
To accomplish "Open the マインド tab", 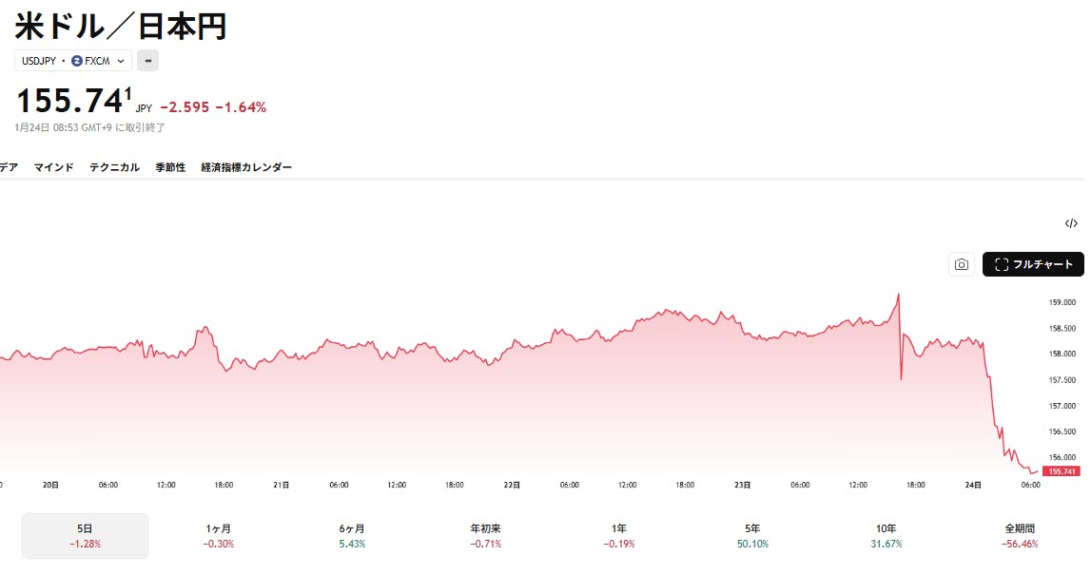I will tap(53, 167).
